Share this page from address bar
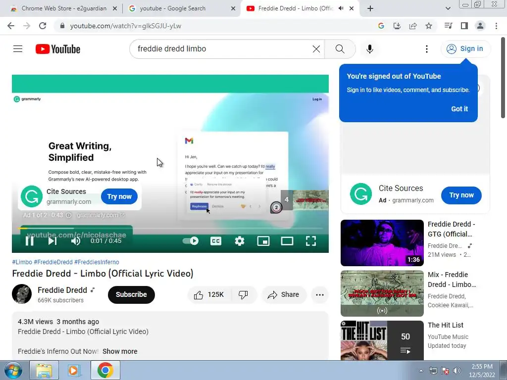The image size is (507, 380). pyautogui.click(x=413, y=26)
